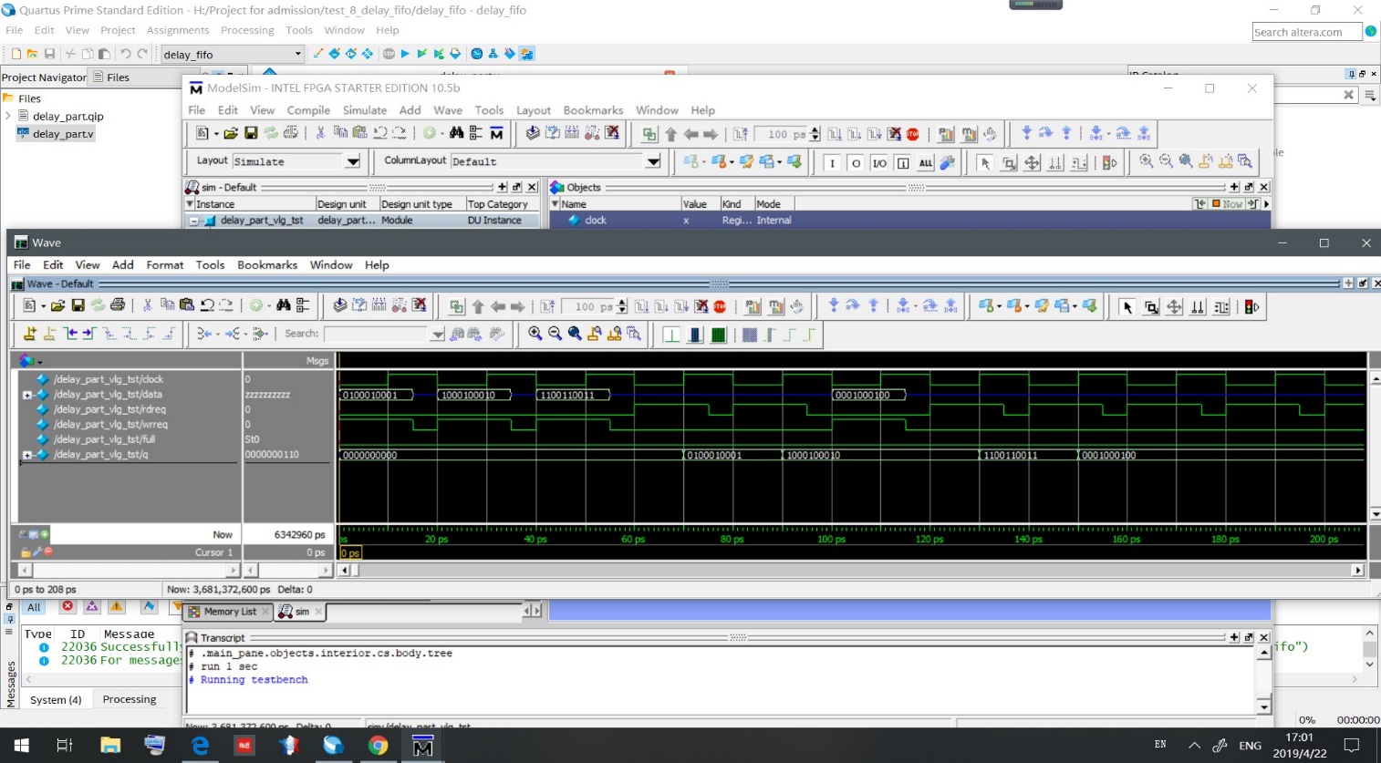Viewport: 1381px width, 763px height.
Task: Click the Print icon in Wave toolbar
Action: (118, 306)
